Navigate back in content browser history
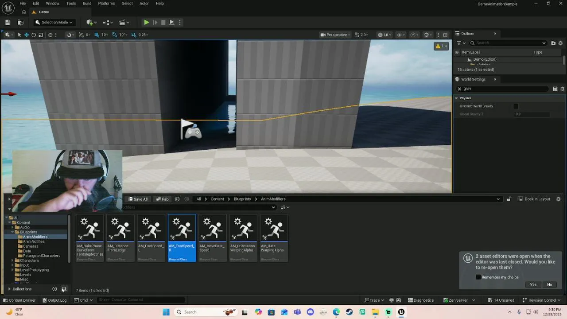Screen dimensions: 567x319 (x=177, y=199)
